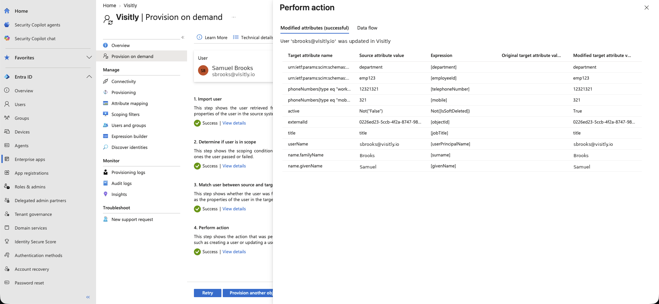View details for Match user step

(234, 209)
